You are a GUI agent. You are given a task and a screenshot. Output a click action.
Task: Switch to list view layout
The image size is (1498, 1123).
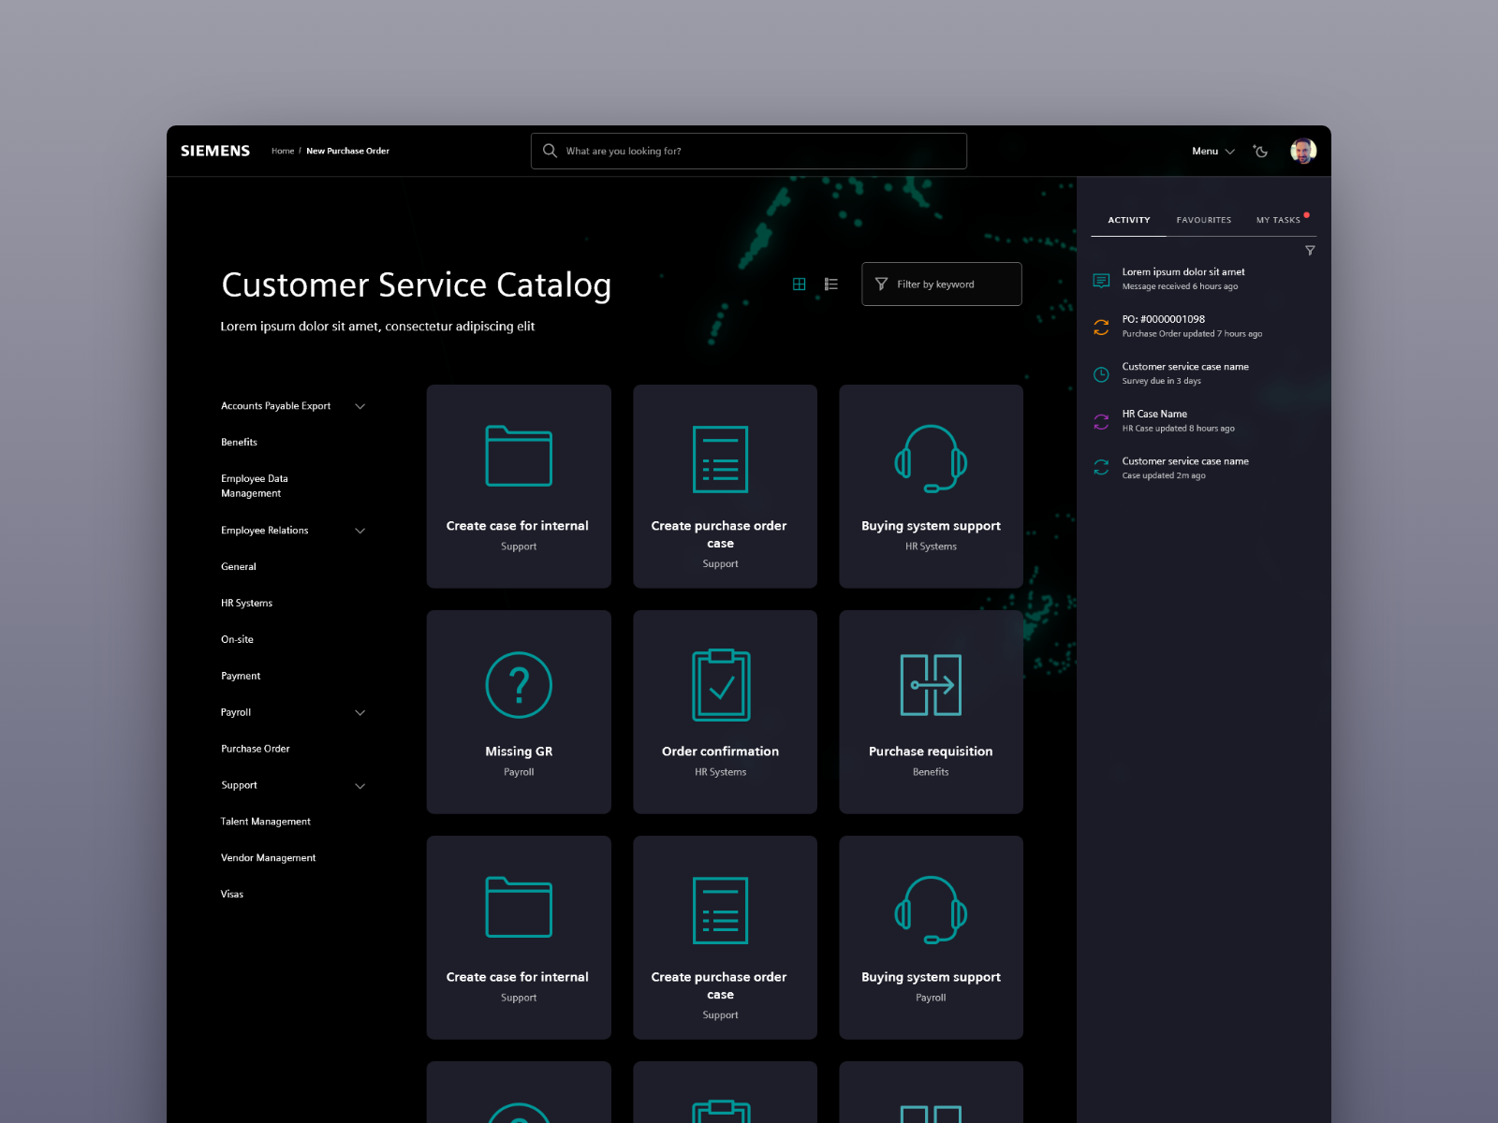(x=830, y=284)
